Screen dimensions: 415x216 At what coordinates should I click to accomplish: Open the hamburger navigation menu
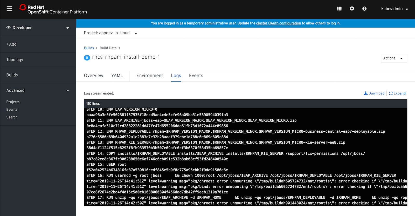coord(10,9)
